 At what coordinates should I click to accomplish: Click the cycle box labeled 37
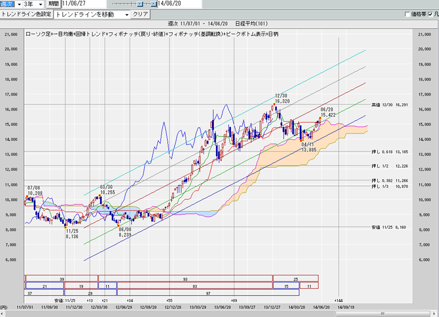(x=44, y=293)
